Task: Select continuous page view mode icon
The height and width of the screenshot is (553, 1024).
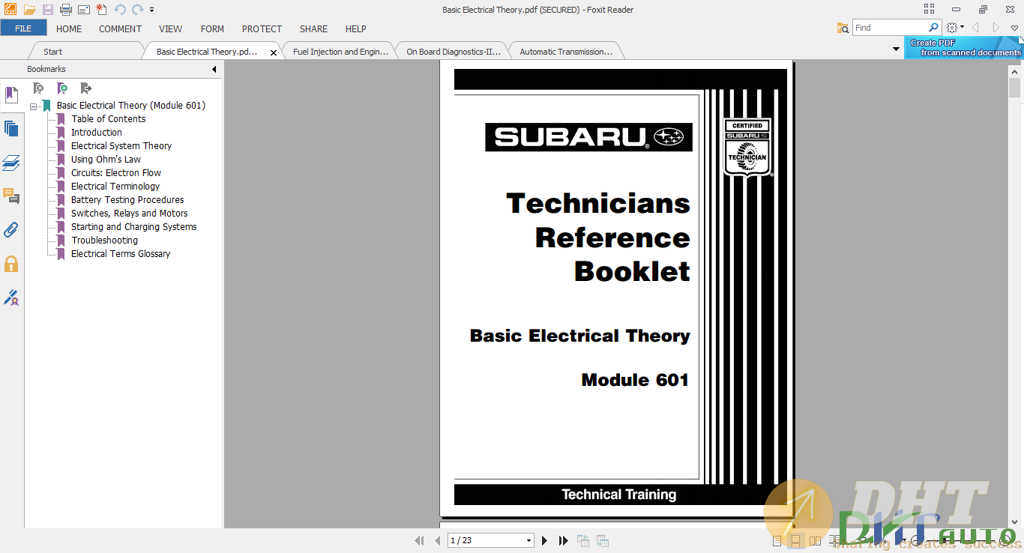Action: (796, 540)
